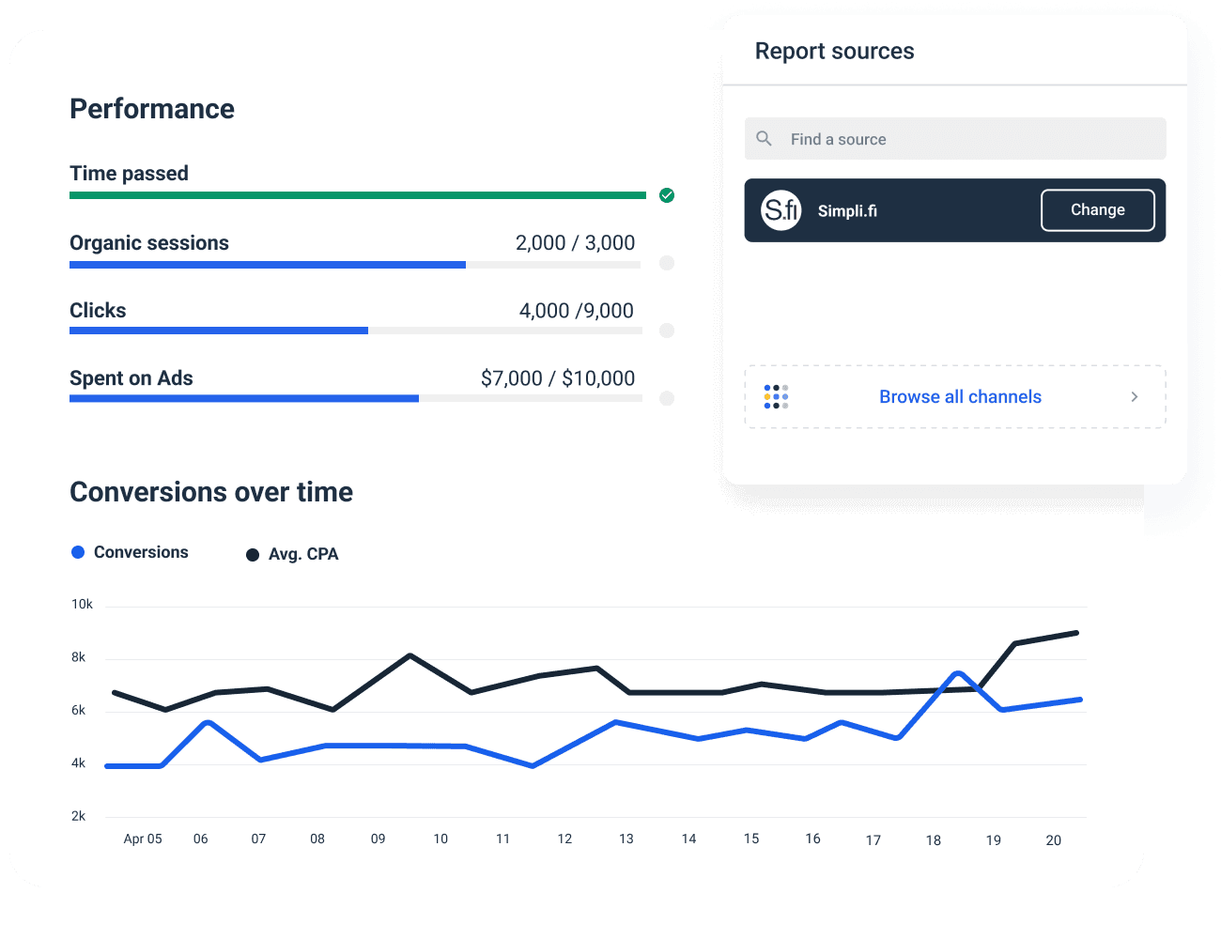Screen dimensions: 1221x939
Task: Click the green checkmark beside Time passed
Action: point(667,195)
